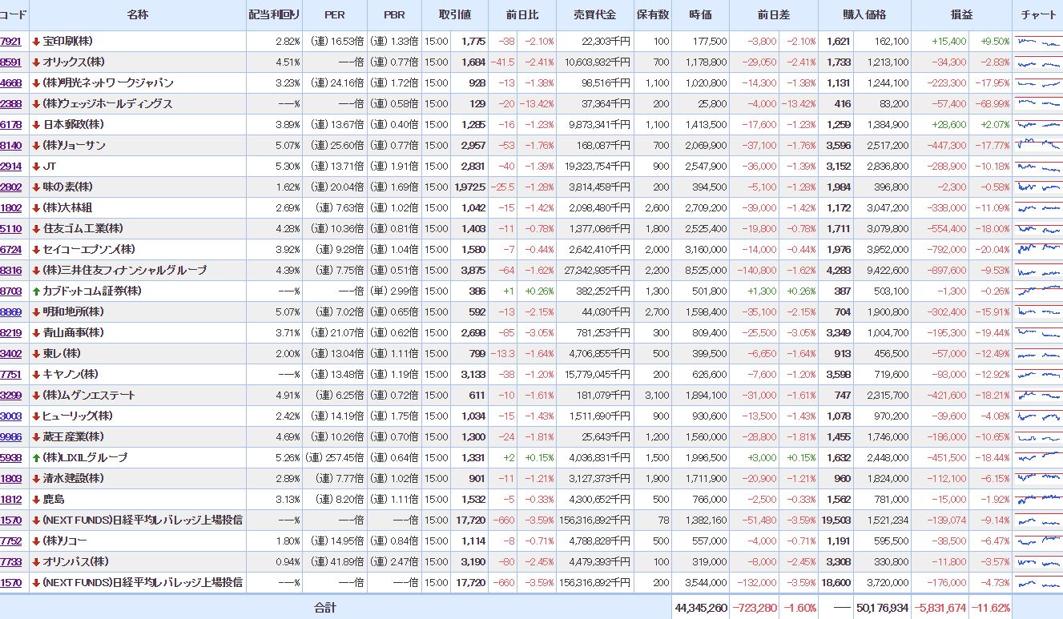Click the 名称 column header
1063x619 pixels.
point(137,15)
